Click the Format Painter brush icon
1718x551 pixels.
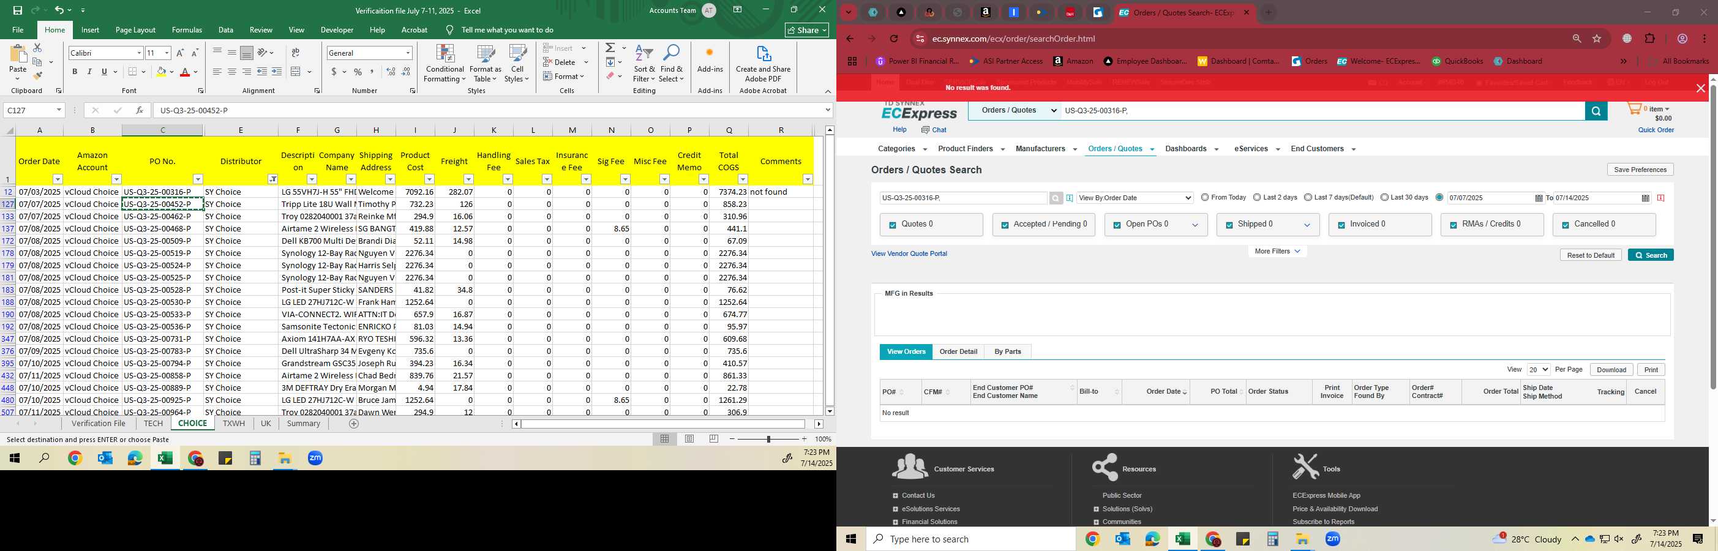click(x=37, y=76)
